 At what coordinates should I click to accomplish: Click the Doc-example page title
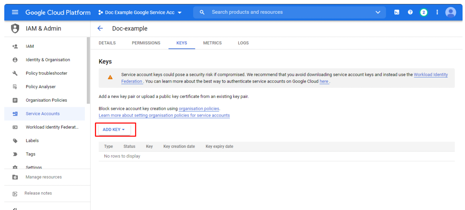click(x=130, y=29)
